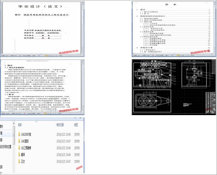The height and width of the screenshot is (175, 217).
Task: Click the title 毕业设计（论文）on the cover page
Action: 40,6
